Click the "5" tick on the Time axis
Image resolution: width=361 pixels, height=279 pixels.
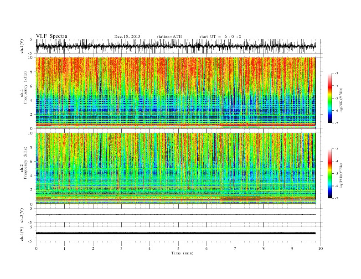coord(178,248)
